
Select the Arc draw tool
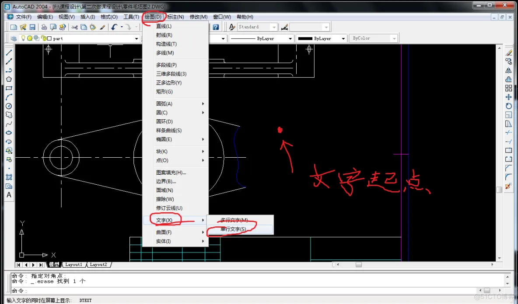click(x=9, y=97)
